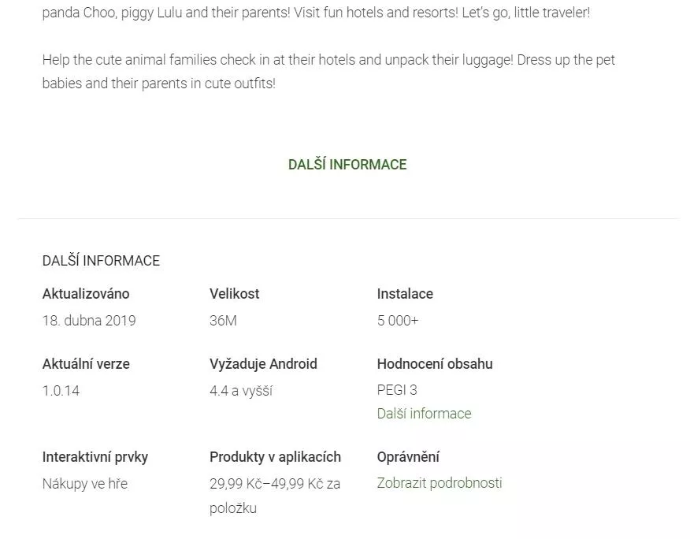Select the Interaktivní prvky label
The height and width of the screenshot is (539, 690).
(95, 457)
